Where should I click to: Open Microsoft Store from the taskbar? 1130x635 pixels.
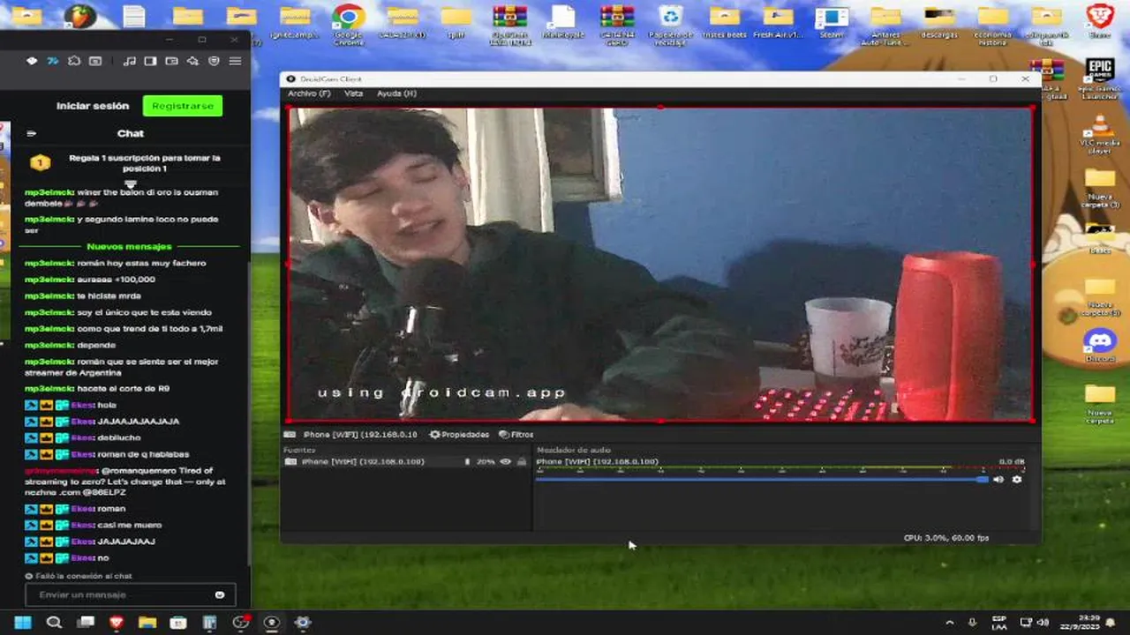coord(178,623)
